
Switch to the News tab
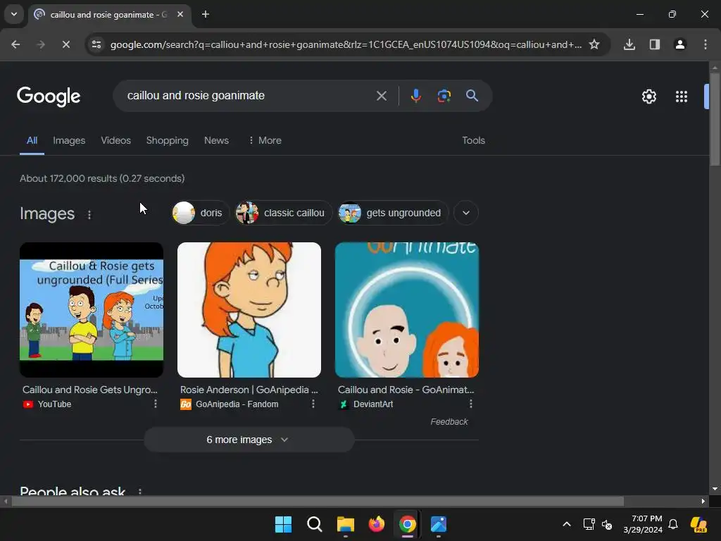tap(216, 140)
